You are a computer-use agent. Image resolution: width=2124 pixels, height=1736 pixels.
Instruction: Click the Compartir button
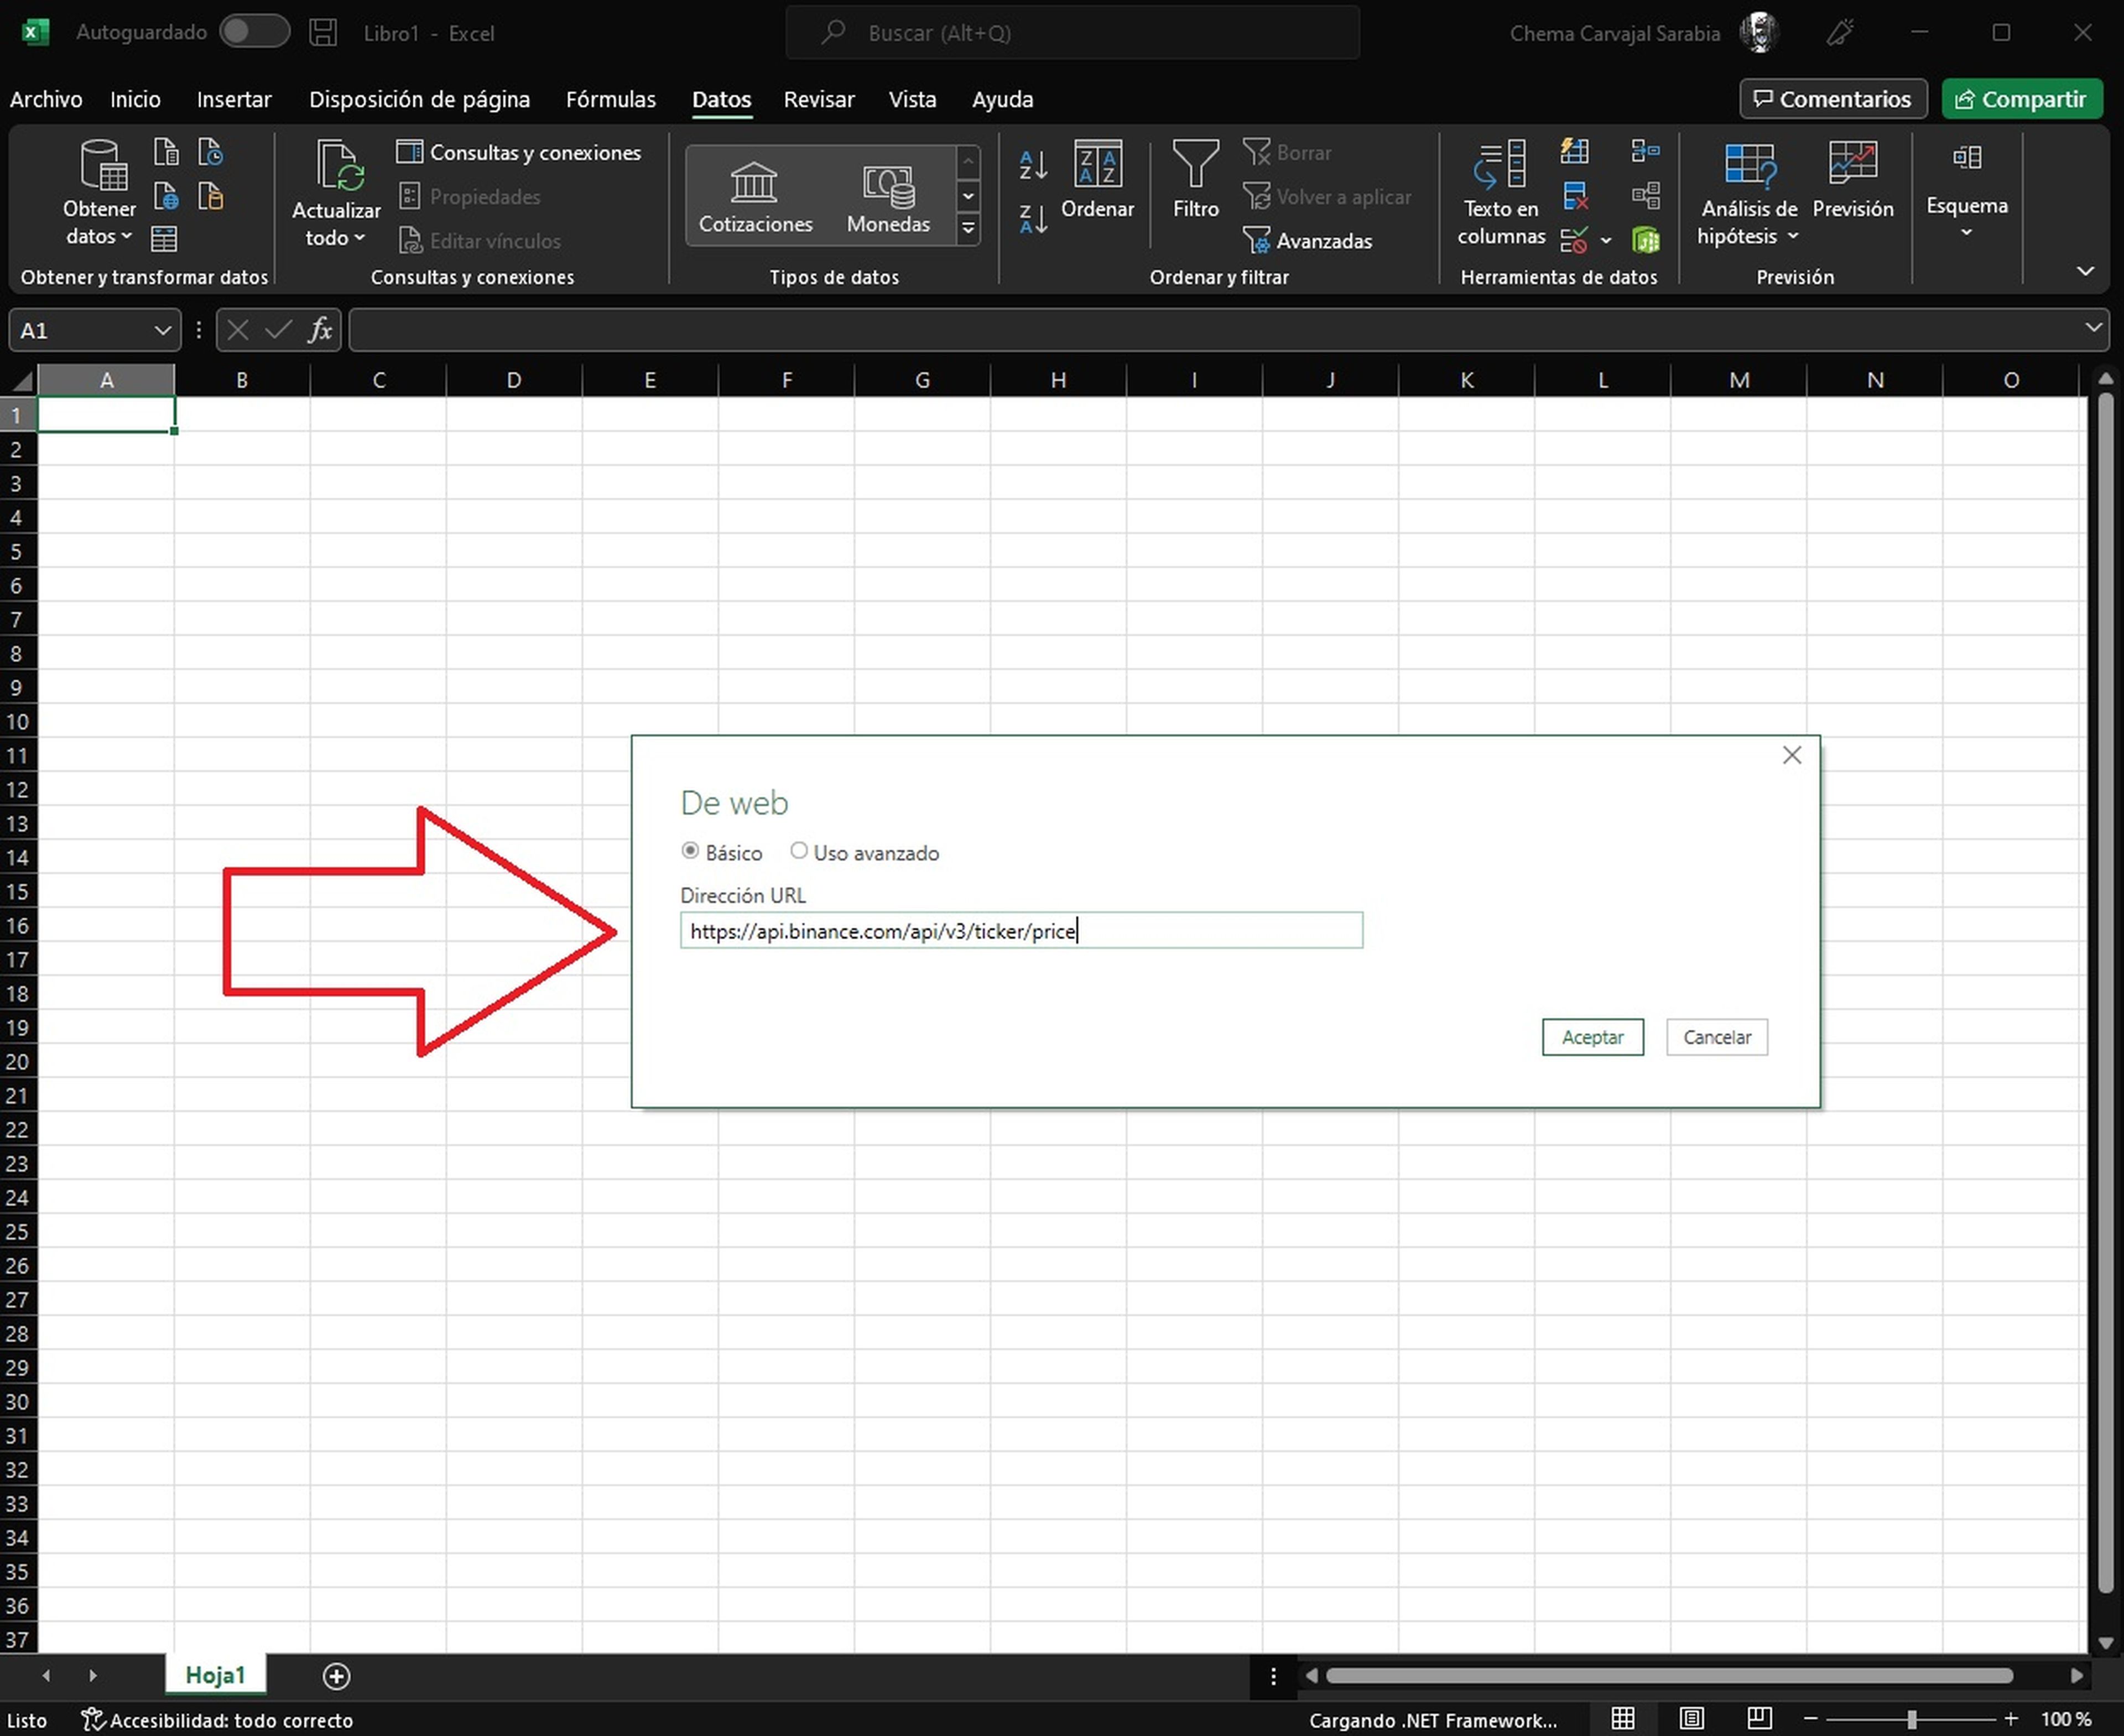[2021, 99]
